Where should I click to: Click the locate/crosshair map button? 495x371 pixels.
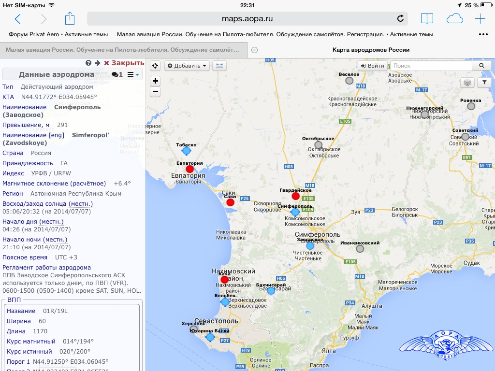[155, 66]
